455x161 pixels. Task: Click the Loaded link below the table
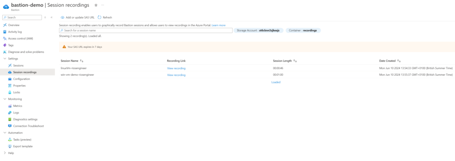coord(275,82)
